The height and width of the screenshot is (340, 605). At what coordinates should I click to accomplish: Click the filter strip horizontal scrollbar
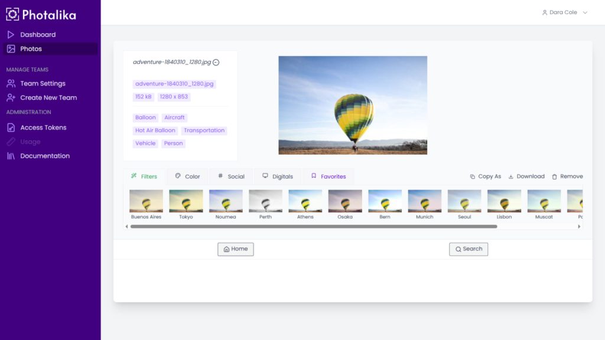313,226
